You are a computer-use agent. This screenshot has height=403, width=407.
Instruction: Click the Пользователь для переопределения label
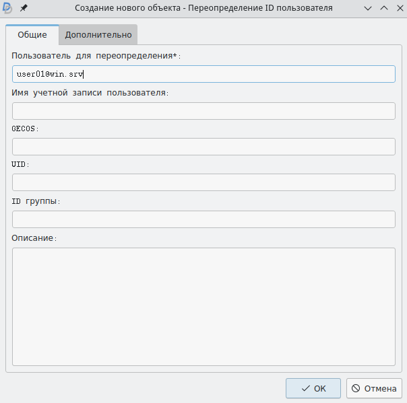point(96,56)
